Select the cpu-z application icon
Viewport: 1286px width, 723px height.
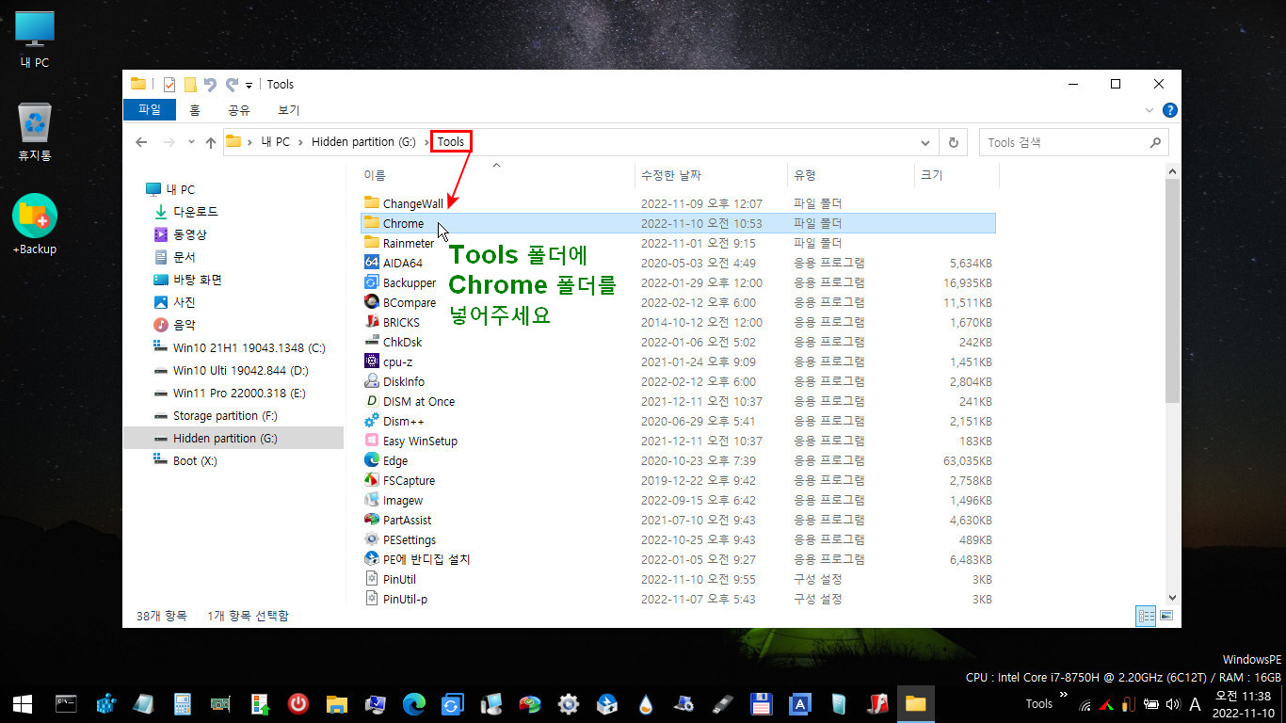coord(372,361)
